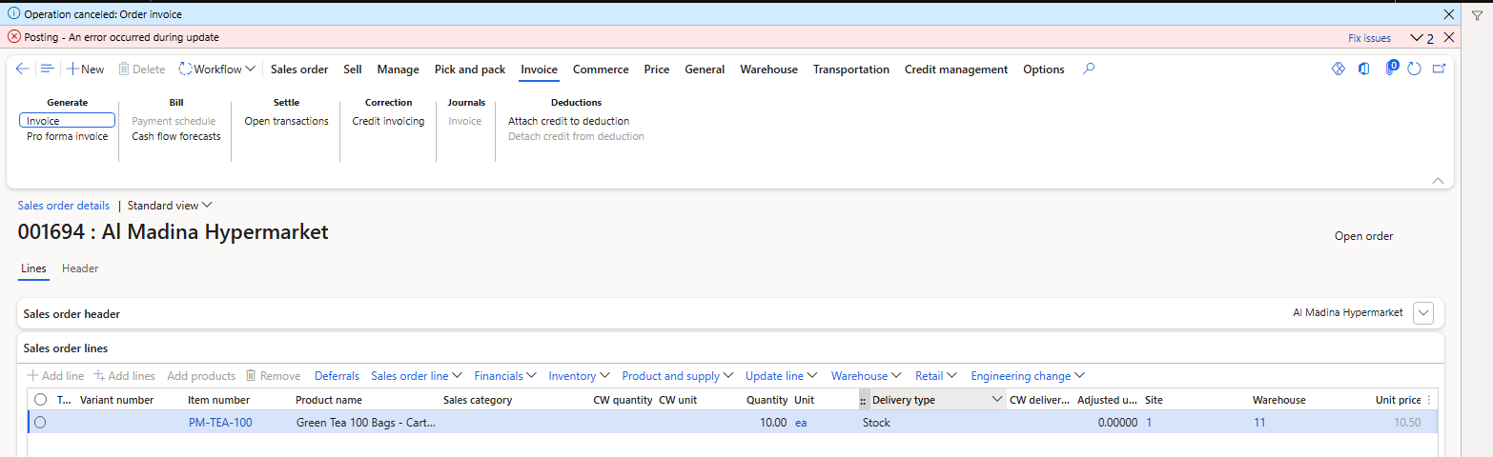Open Cash flow forecasts
The width and height of the screenshot is (1493, 457).
tap(176, 136)
